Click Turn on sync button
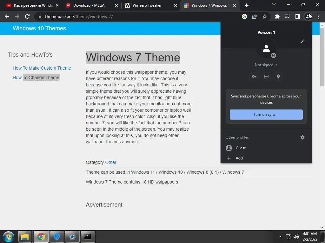Screen dimensions: 325x243 pos(266,115)
